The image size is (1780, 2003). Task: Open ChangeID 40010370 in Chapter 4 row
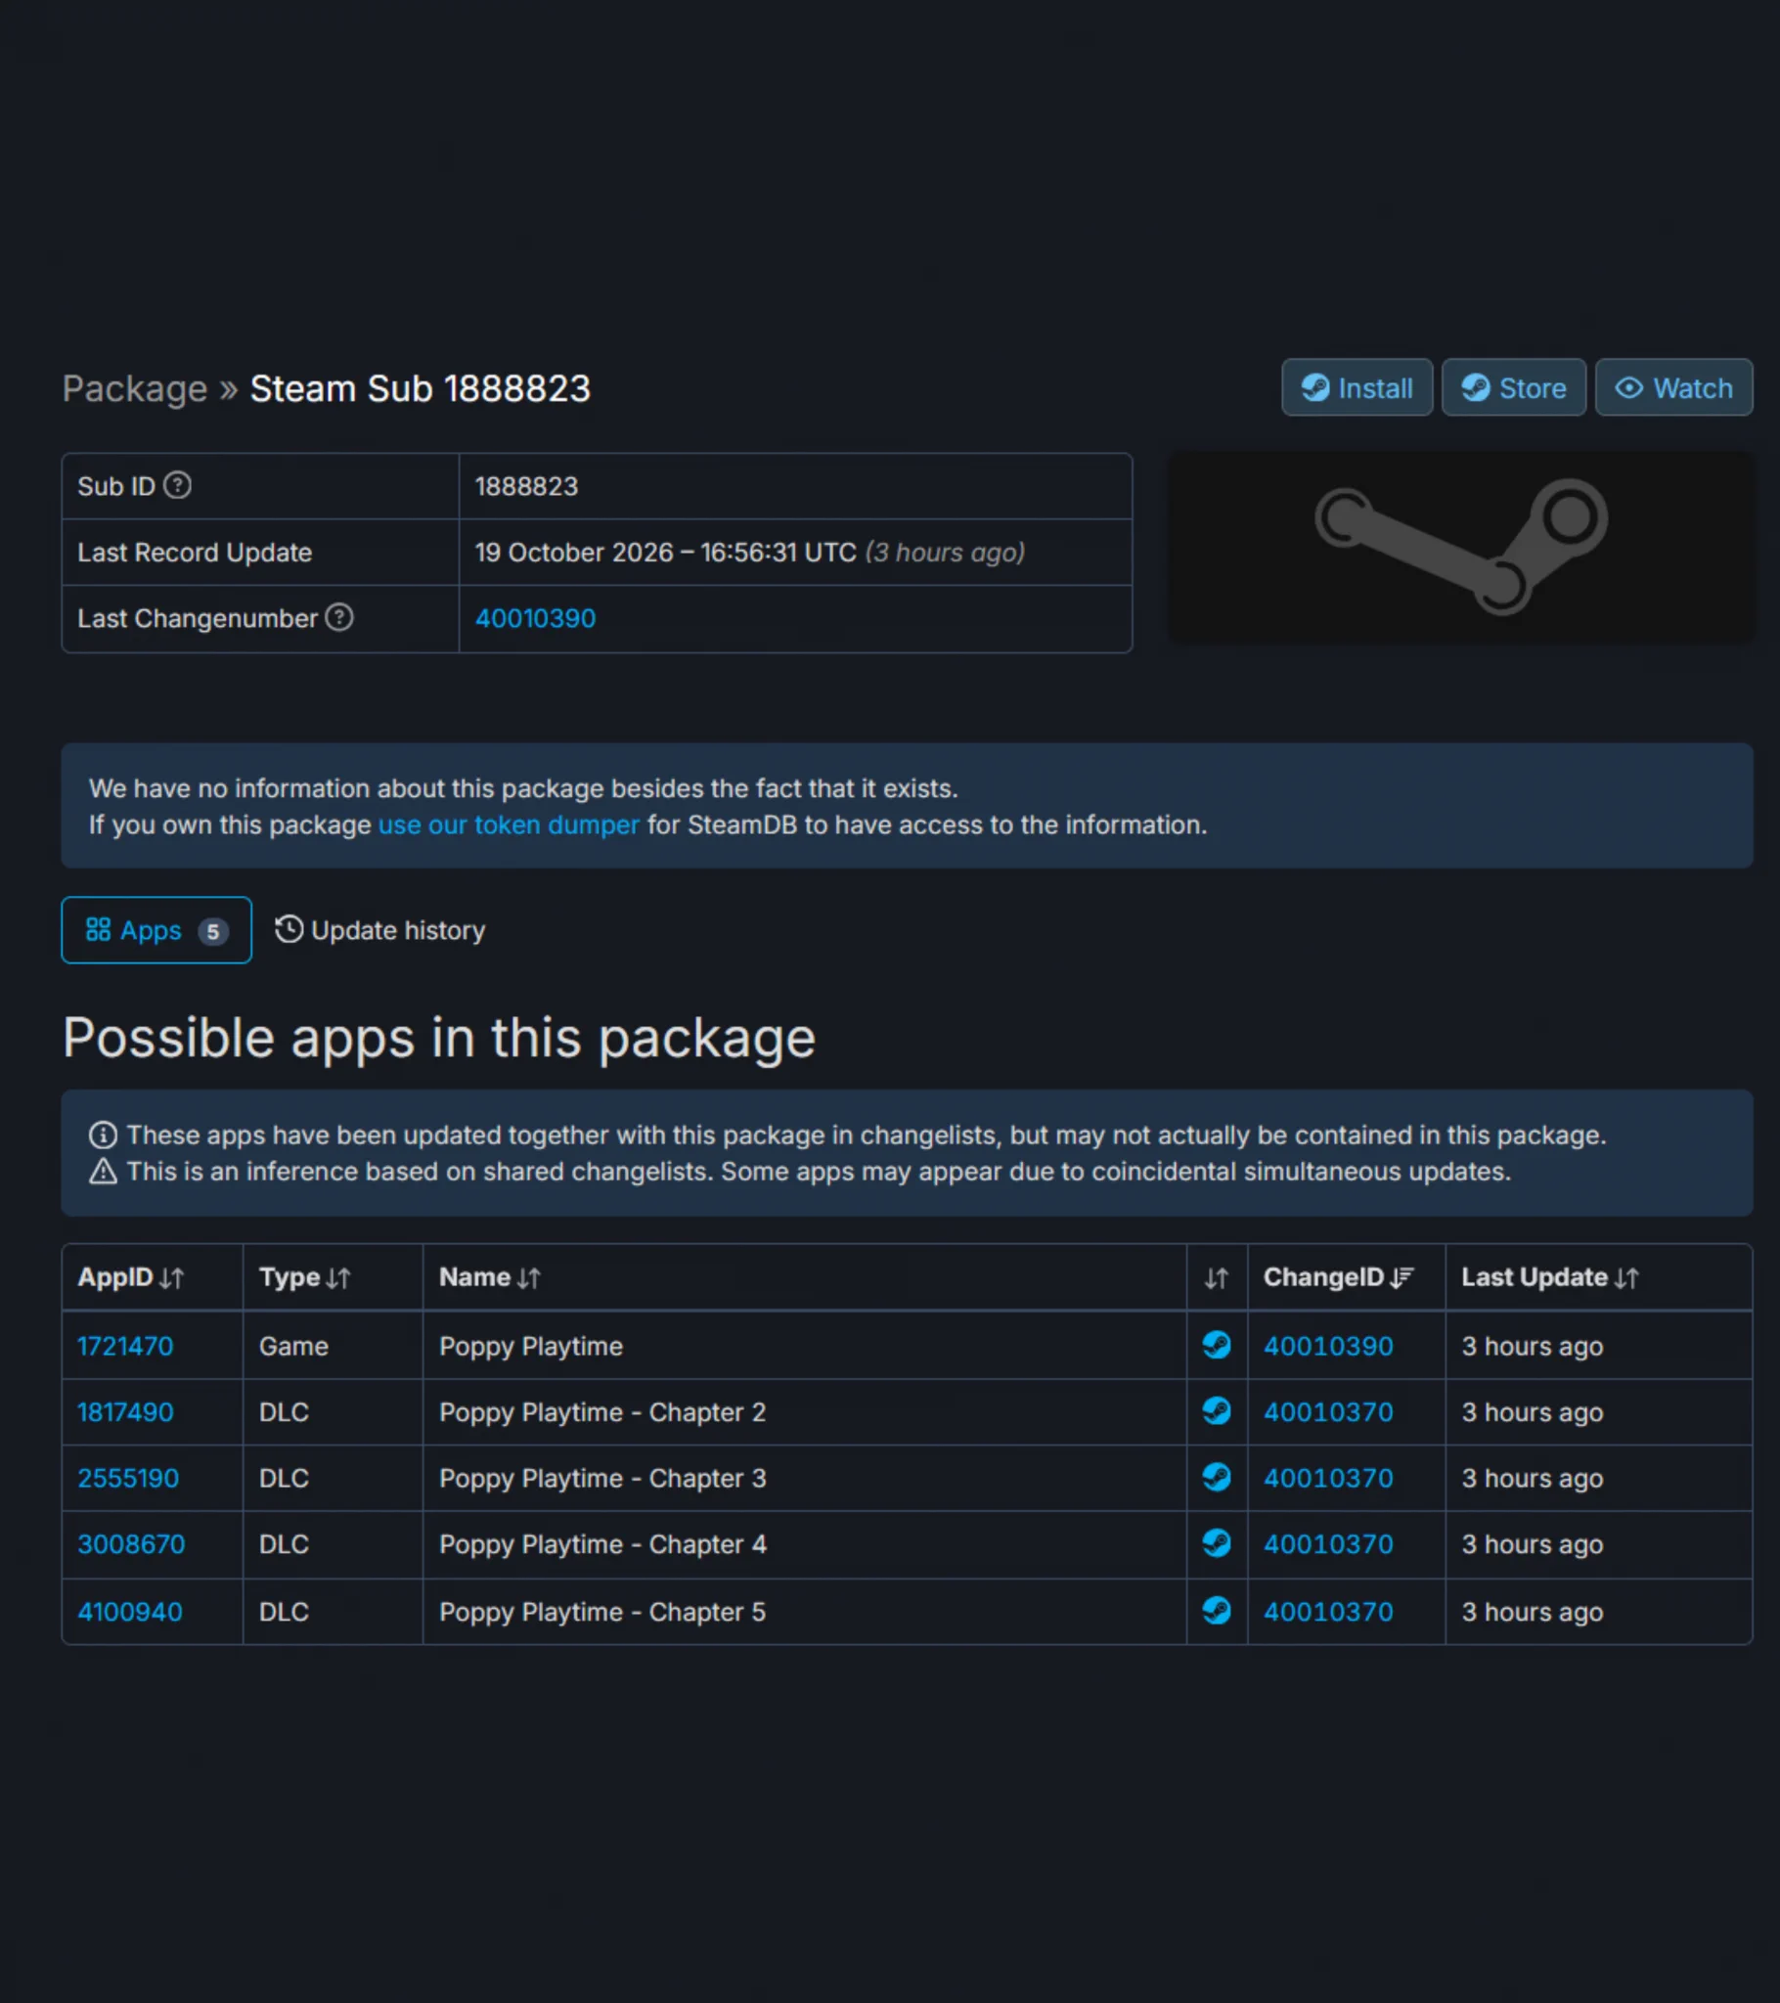(x=1328, y=1544)
